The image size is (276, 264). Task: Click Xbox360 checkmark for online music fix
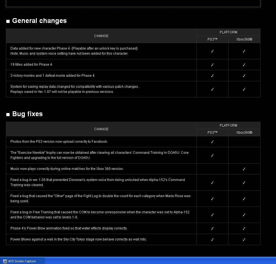(x=244, y=169)
